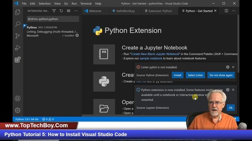Dismiss the Jupyter extension notification
252x141 pixels.
tap(233, 90)
